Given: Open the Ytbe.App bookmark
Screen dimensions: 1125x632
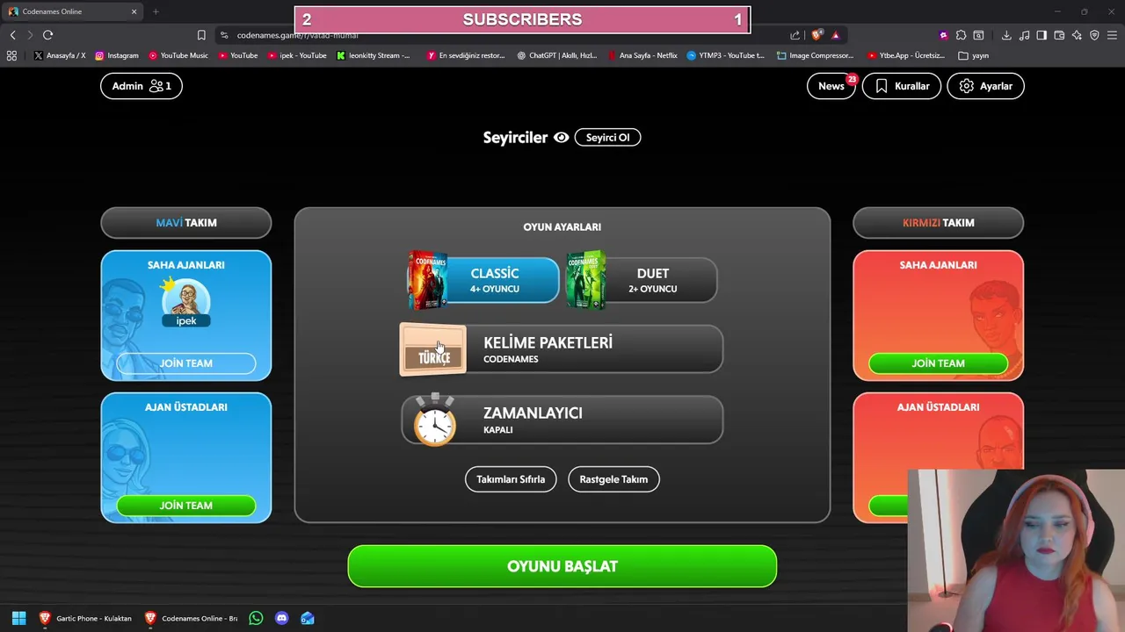Looking at the screenshot, I should pyautogui.click(x=905, y=55).
